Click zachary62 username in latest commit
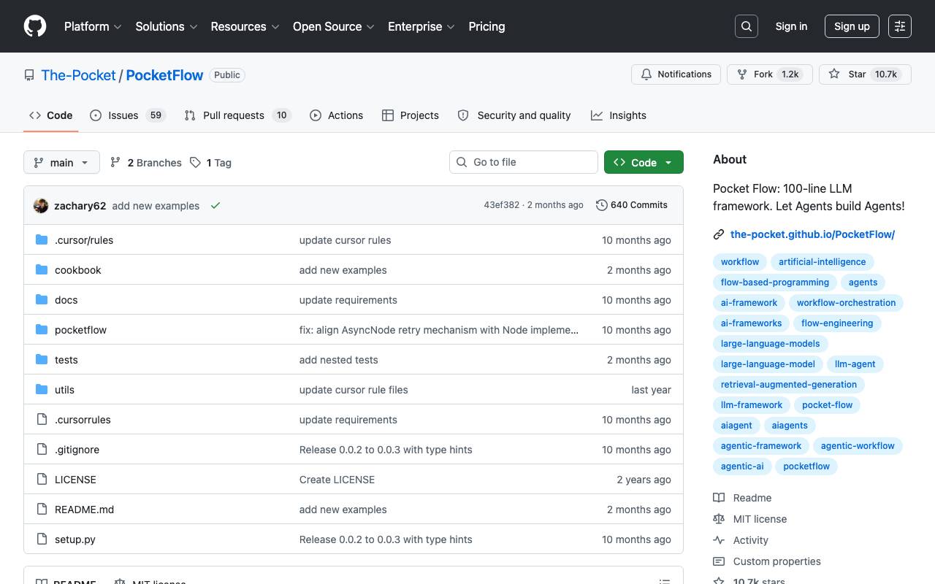Screen dimensions: 935x584 (x=80, y=206)
